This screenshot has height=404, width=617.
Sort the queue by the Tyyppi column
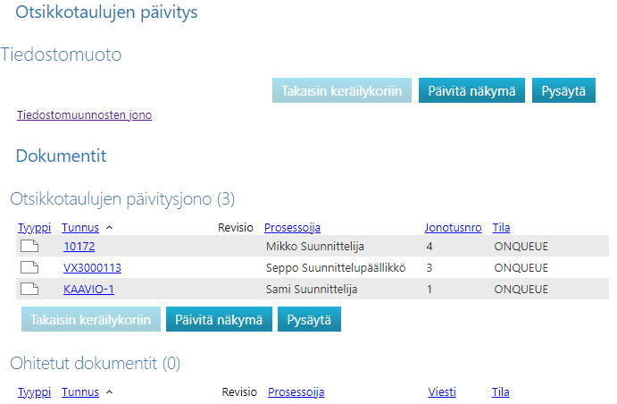pyautogui.click(x=35, y=228)
